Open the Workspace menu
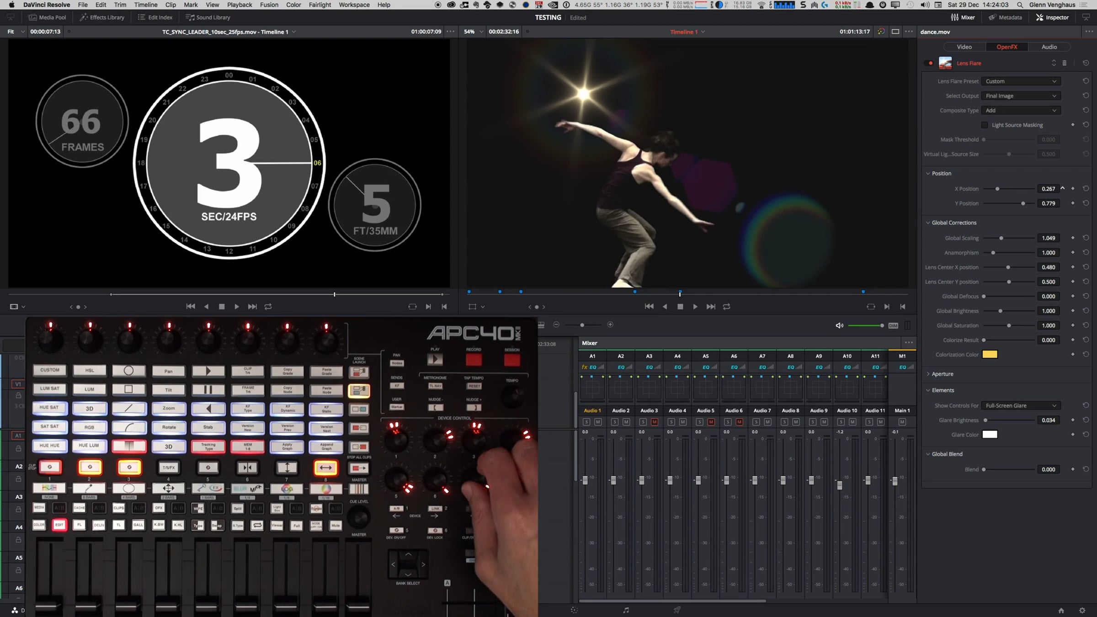 click(x=354, y=5)
